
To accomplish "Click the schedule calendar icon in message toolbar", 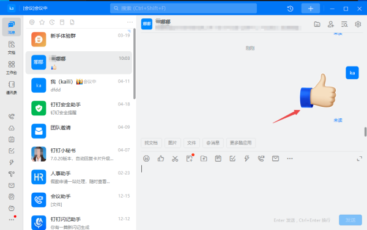I will click(x=218, y=159).
